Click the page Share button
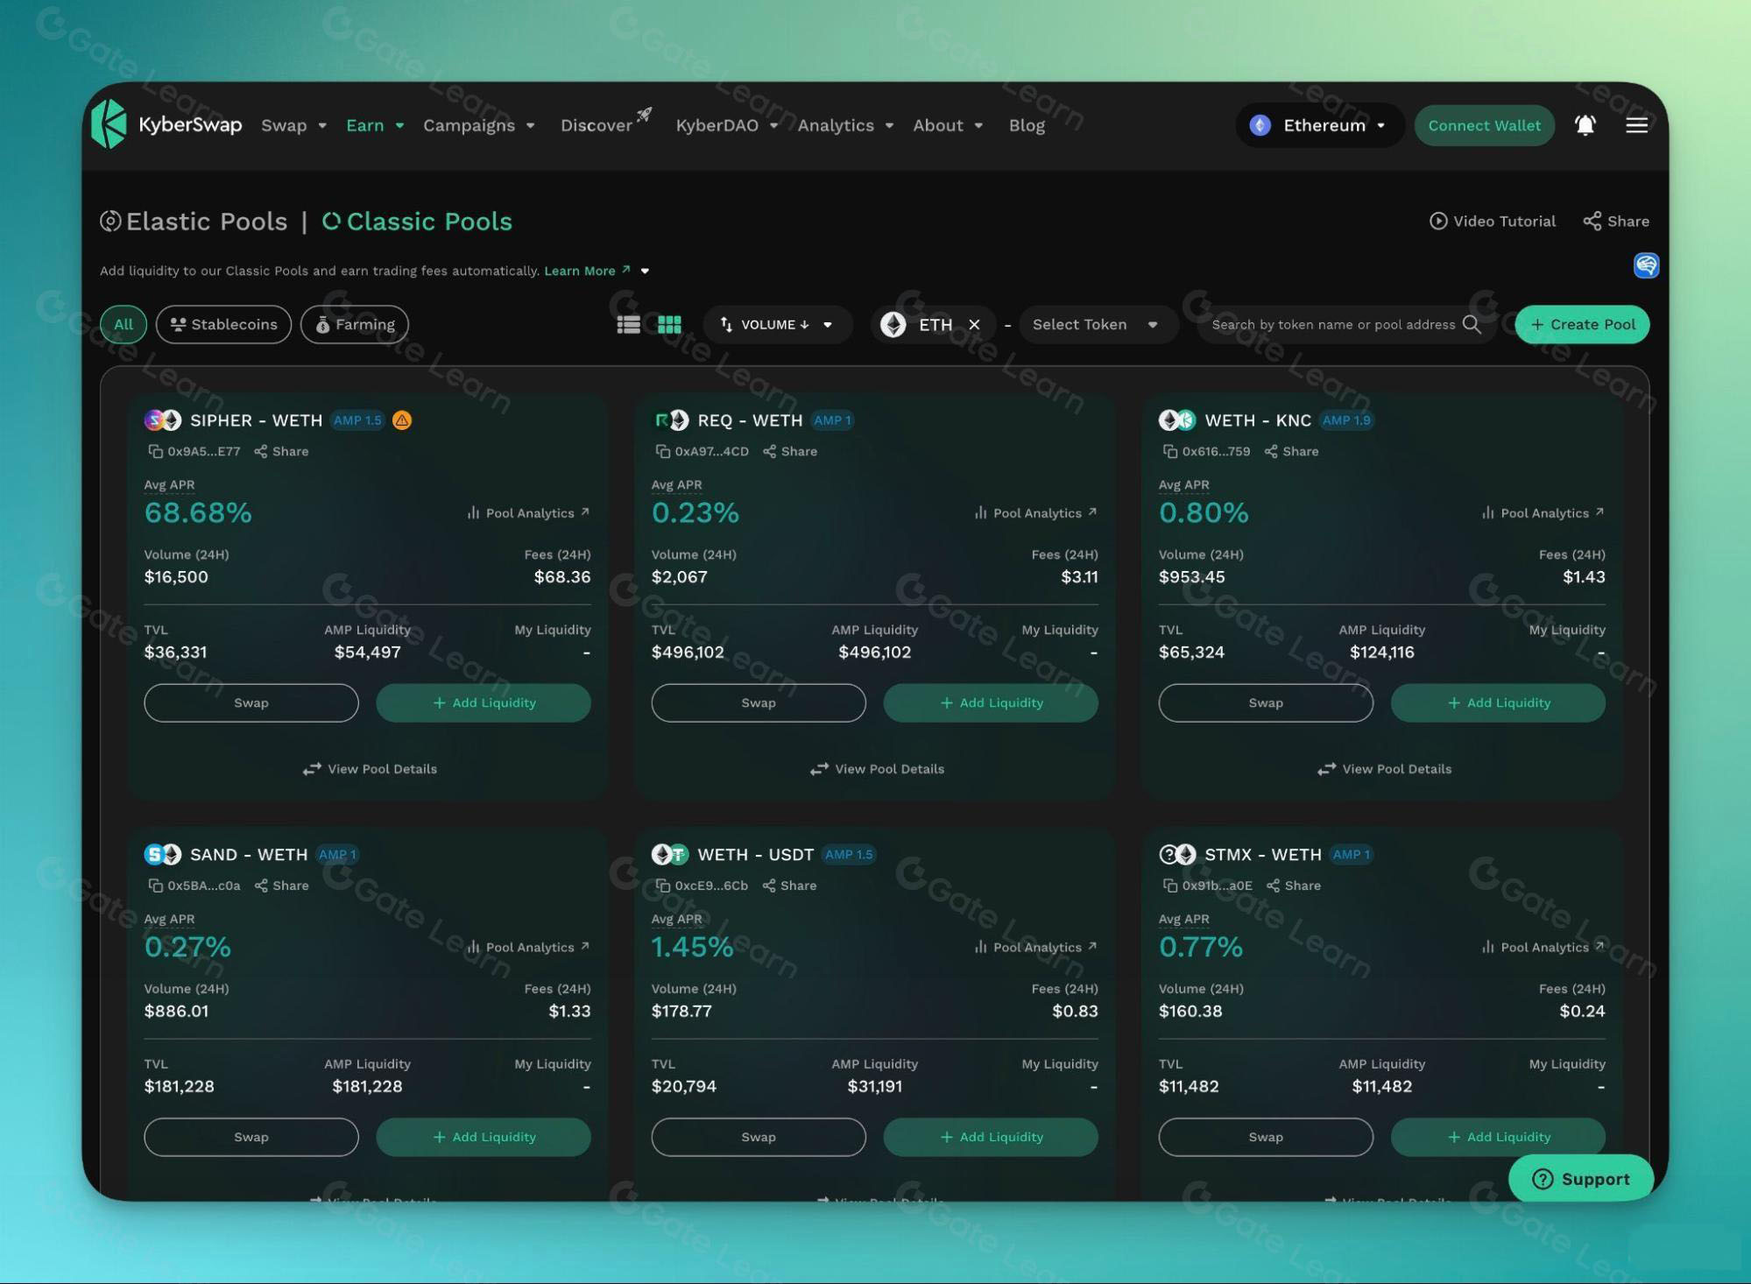Screen dimensions: 1751x1284 [x=1616, y=222]
